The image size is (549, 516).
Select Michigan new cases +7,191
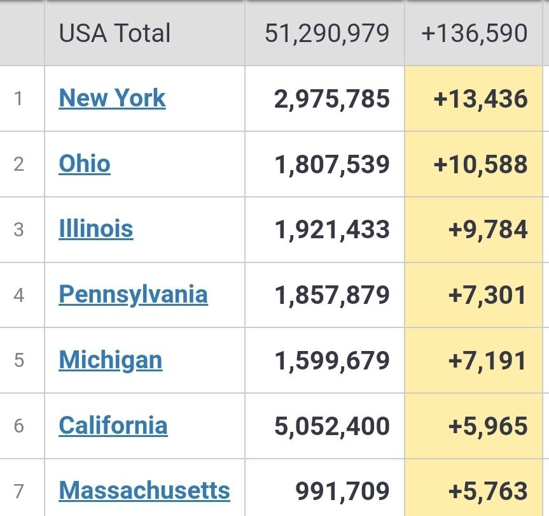click(x=487, y=361)
